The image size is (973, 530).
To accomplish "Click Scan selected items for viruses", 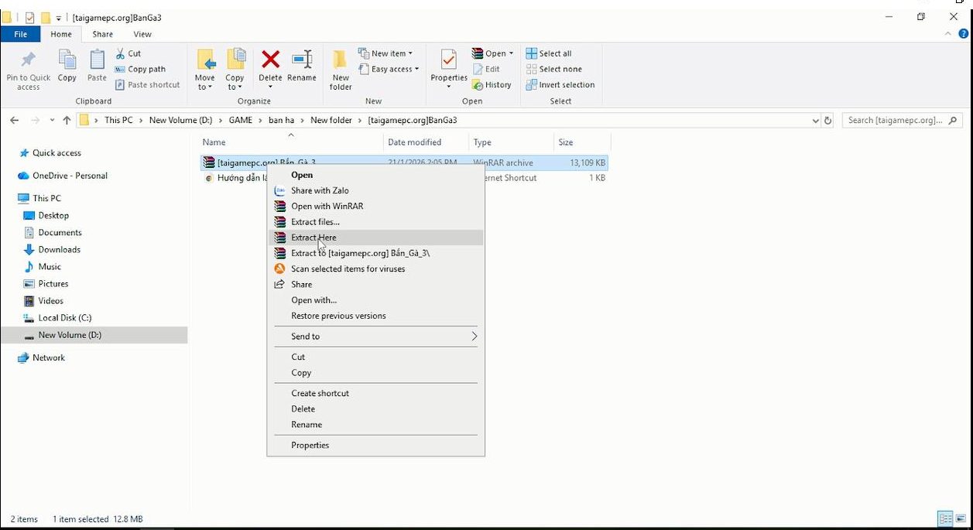I will point(348,269).
